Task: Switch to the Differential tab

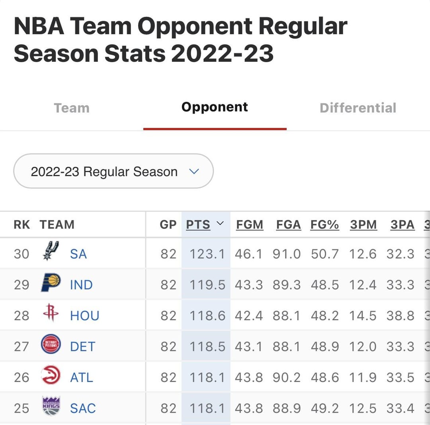Action: (x=358, y=108)
